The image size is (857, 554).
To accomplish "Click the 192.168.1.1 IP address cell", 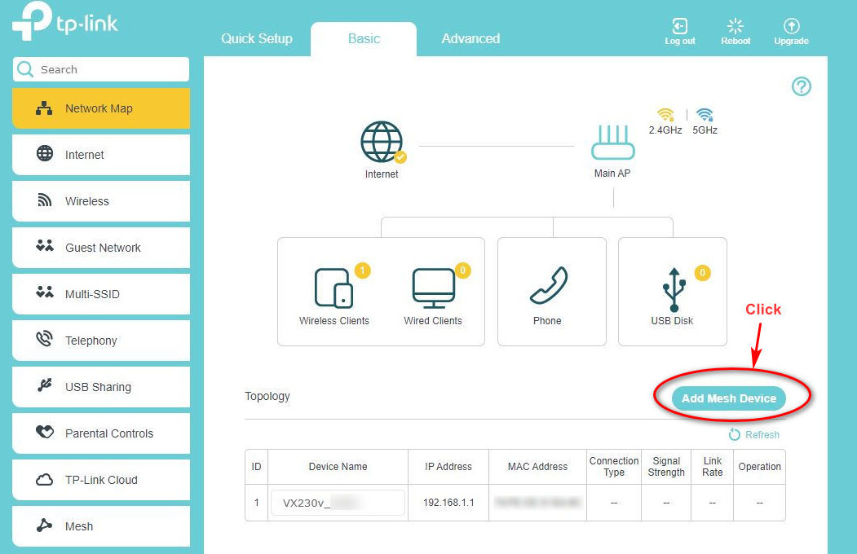I will (x=448, y=502).
